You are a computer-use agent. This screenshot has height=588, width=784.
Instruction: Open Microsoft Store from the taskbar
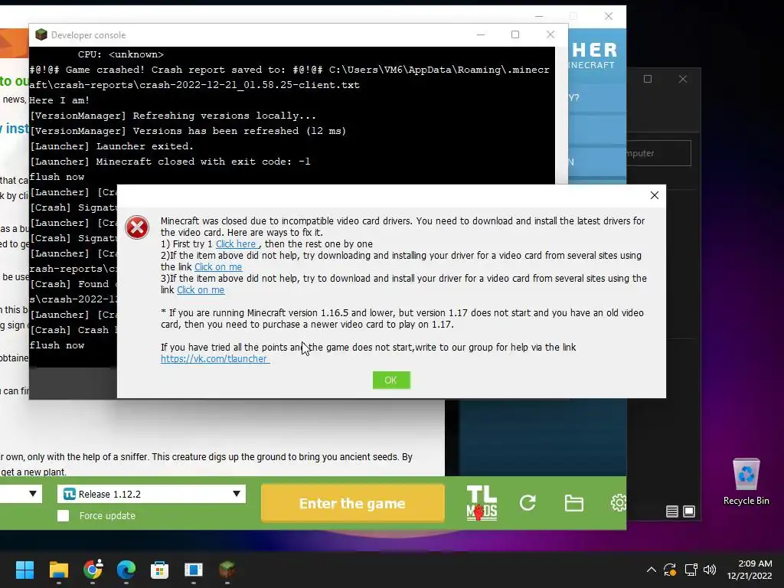click(x=159, y=570)
